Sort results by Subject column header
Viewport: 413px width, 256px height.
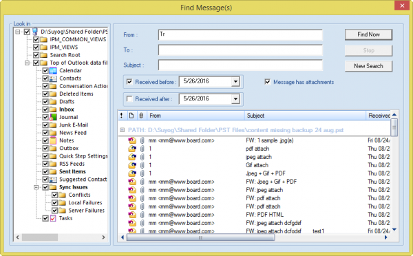[x=305, y=116]
